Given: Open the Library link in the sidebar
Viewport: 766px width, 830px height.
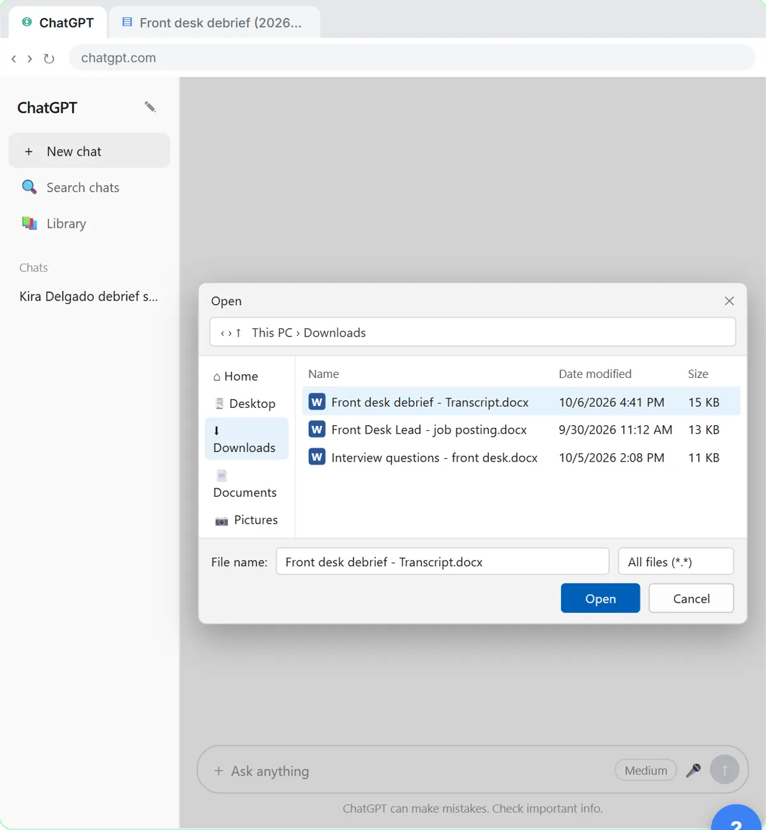Looking at the screenshot, I should pyautogui.click(x=89, y=223).
